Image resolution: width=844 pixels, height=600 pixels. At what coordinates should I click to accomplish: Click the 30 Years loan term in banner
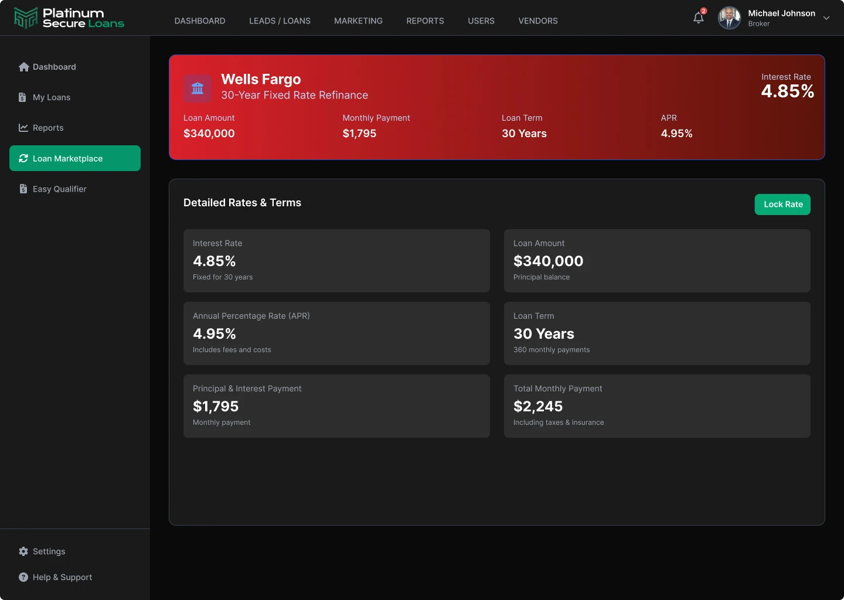point(524,134)
